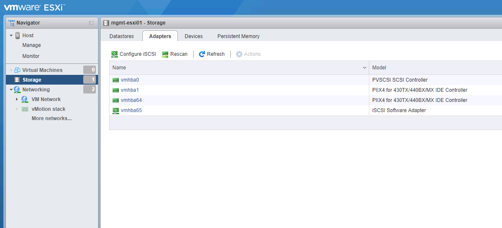Open Monitor under Host

[x=31, y=56]
